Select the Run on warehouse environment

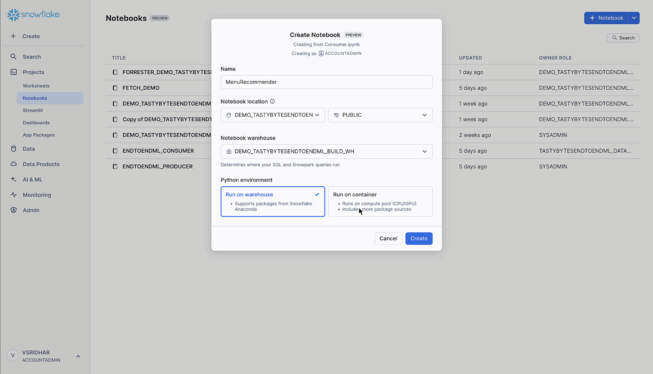point(273,202)
